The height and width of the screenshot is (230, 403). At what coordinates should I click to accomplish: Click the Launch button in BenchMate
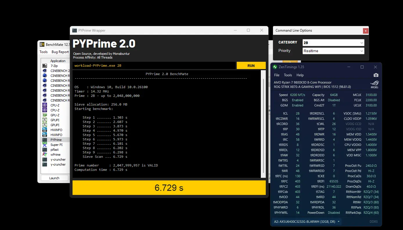click(x=54, y=178)
